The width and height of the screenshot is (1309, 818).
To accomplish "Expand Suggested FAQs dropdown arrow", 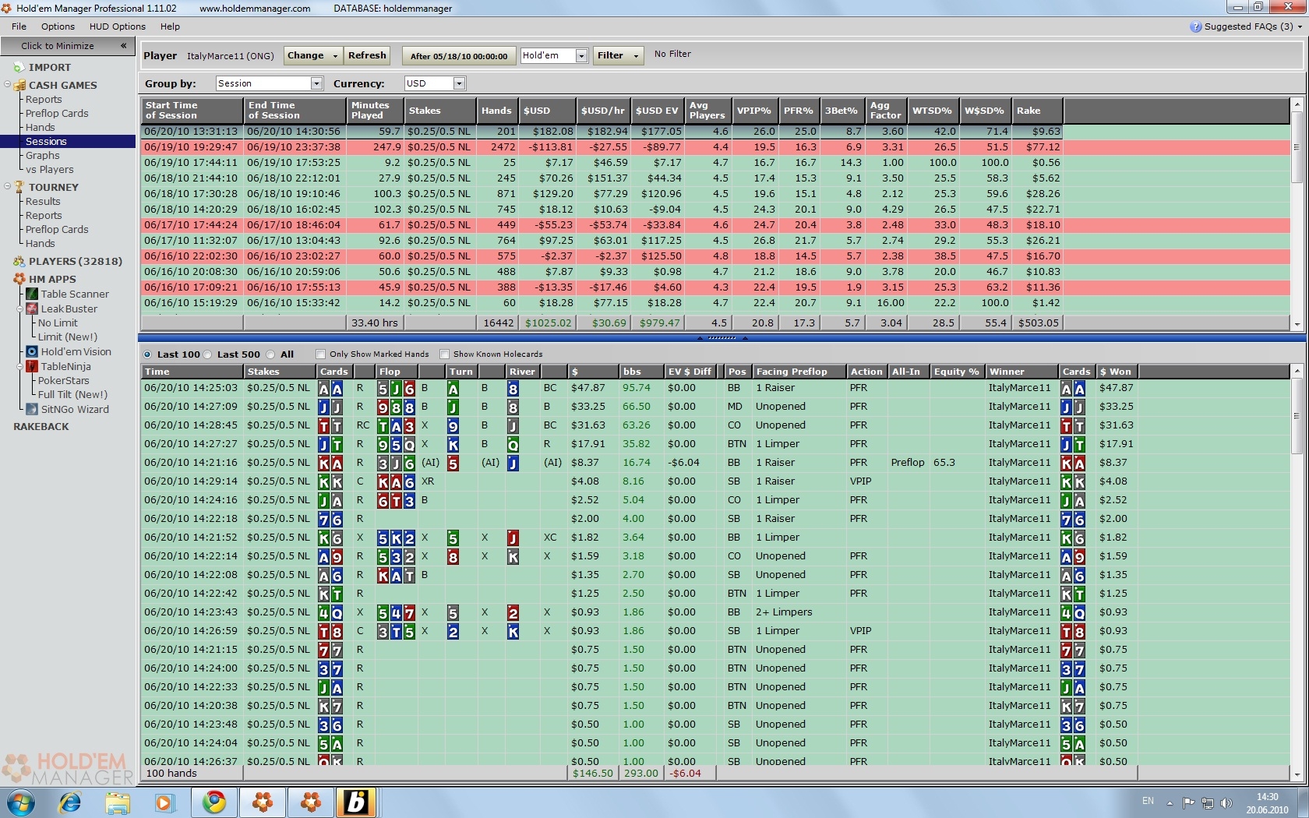I will point(1300,26).
